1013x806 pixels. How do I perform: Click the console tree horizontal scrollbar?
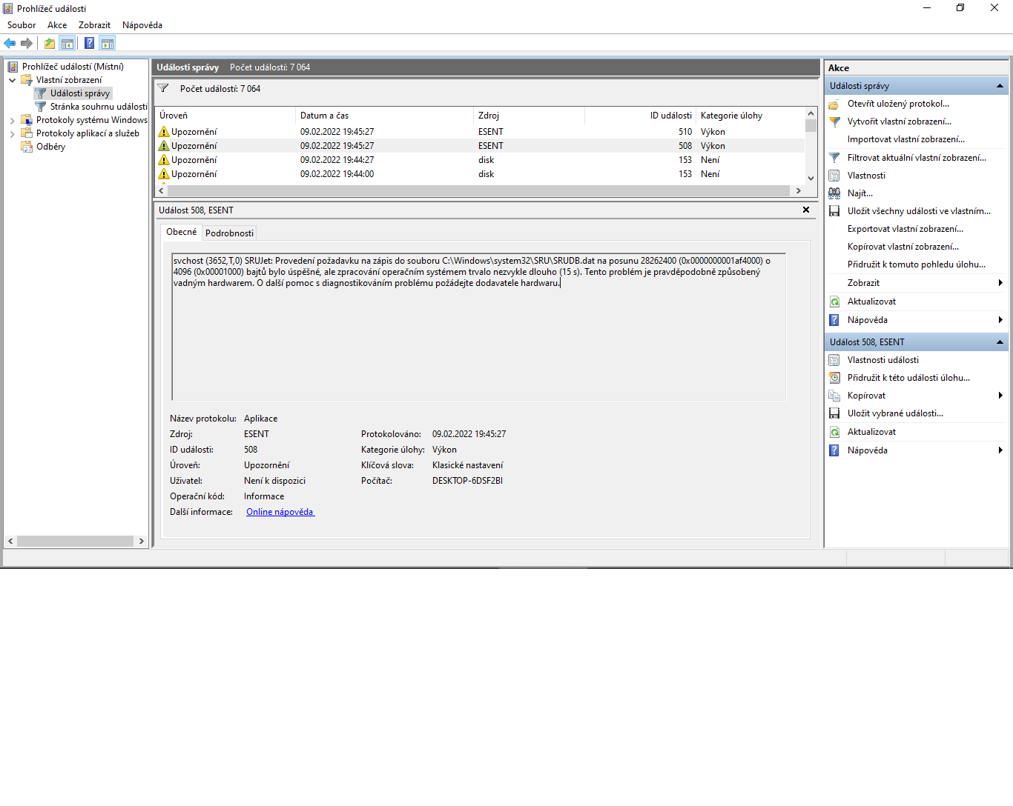[76, 542]
